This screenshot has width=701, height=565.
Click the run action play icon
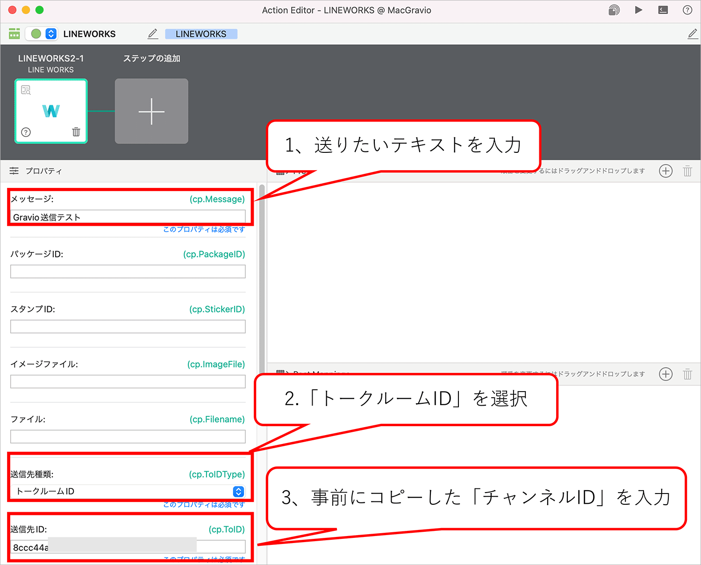638,10
